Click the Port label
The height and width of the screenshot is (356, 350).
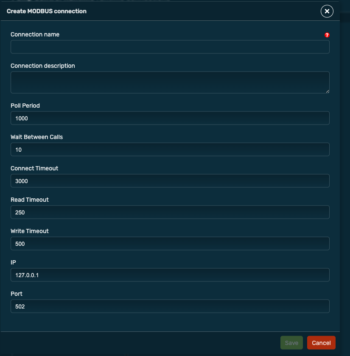tap(16, 294)
